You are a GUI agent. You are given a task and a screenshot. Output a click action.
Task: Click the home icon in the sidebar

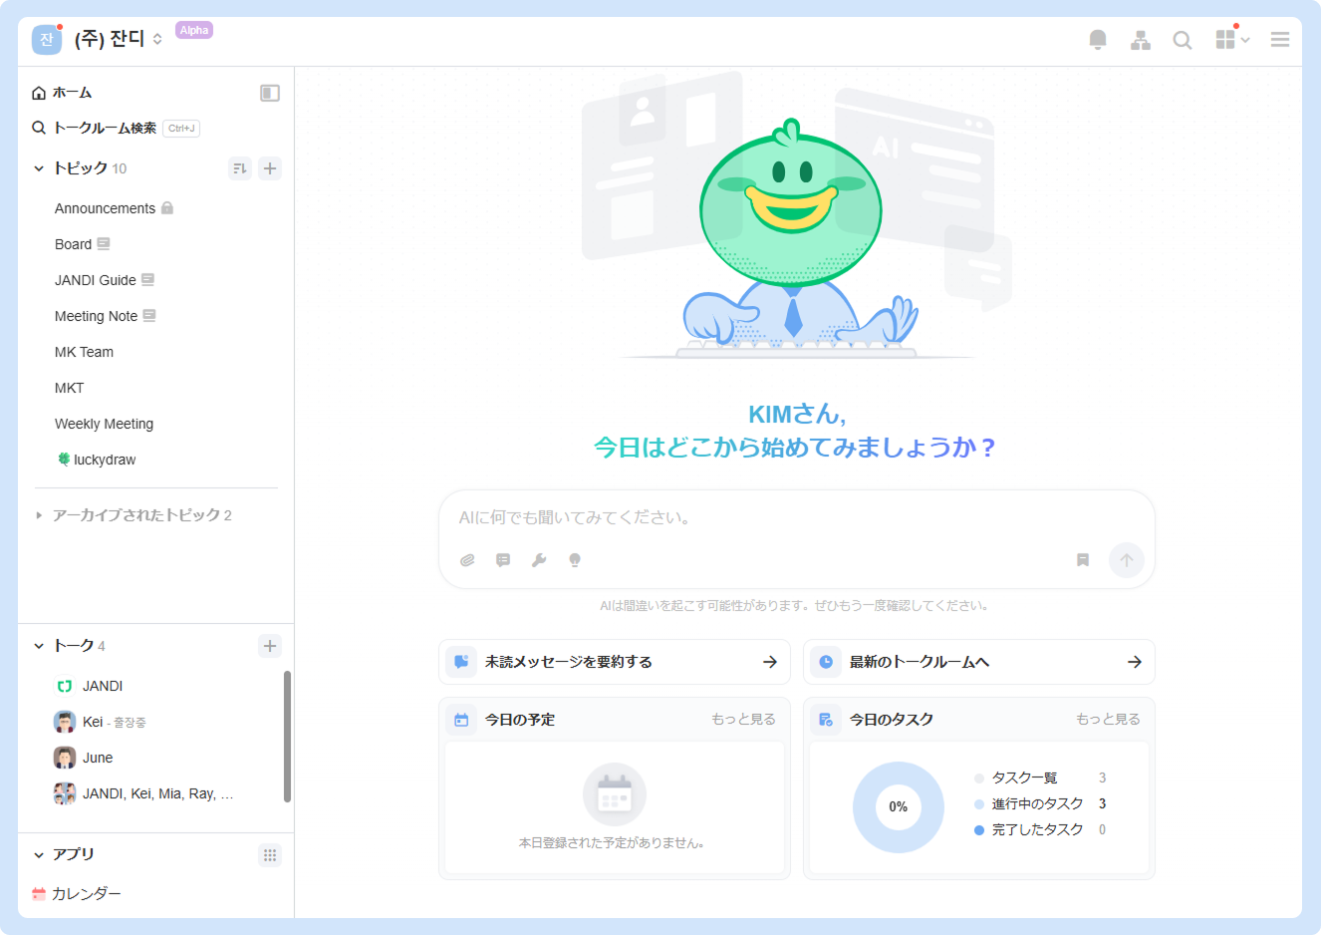pos(39,93)
